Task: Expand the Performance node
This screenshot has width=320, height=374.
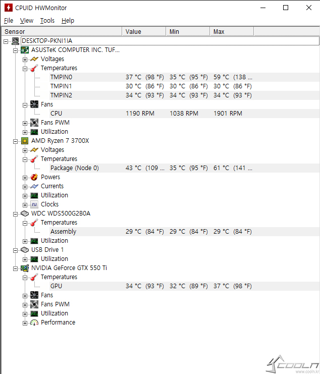Action: coord(25,323)
